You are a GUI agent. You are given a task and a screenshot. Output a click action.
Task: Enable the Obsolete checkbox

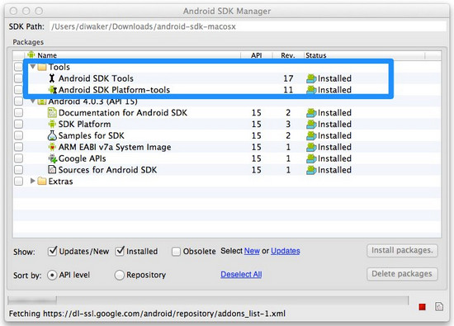point(176,252)
